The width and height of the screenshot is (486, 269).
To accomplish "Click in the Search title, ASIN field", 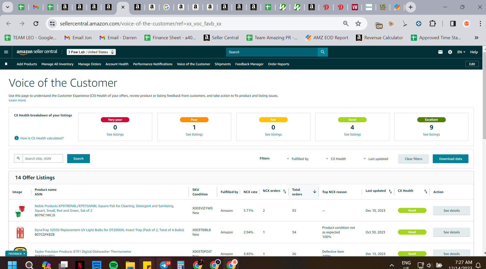I will click(x=43, y=158).
